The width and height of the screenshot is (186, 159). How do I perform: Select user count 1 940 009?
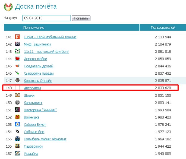[x=163, y=154]
